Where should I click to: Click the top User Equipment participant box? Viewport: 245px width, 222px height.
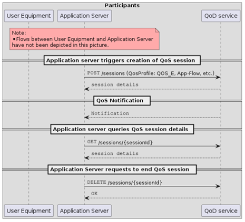[29, 16]
